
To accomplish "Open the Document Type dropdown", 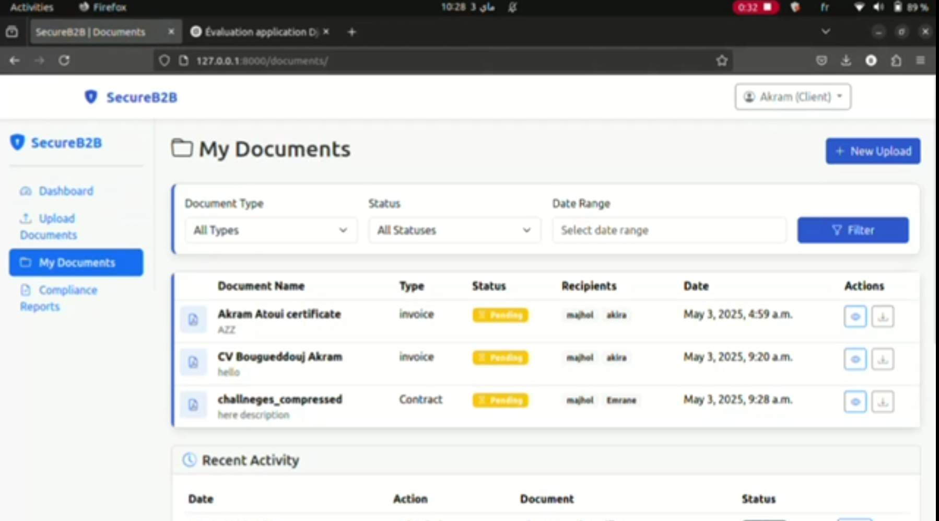I will tap(271, 230).
